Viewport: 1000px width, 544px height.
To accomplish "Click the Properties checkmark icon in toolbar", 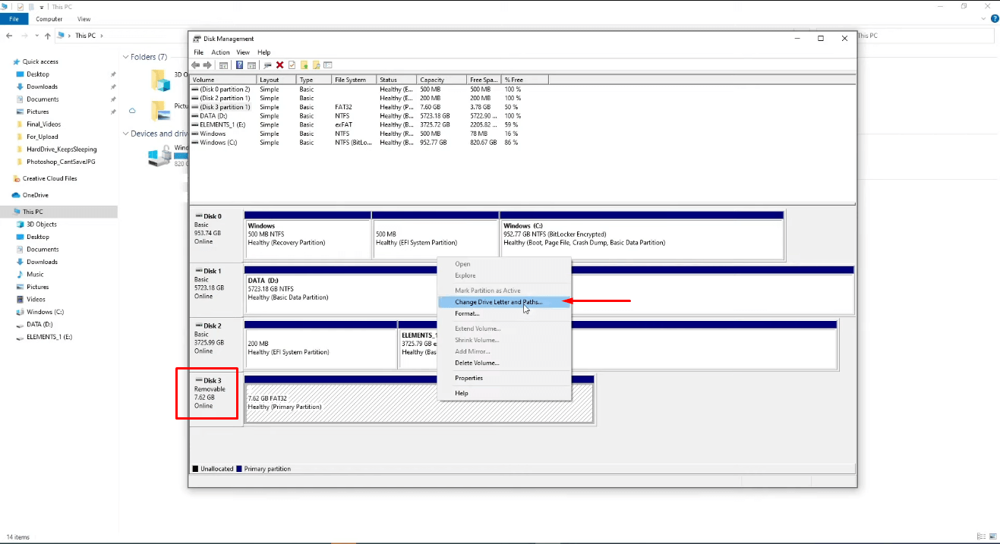I will click(292, 65).
